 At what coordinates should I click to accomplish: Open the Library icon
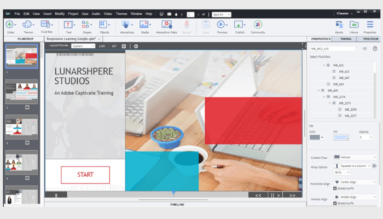click(353, 25)
